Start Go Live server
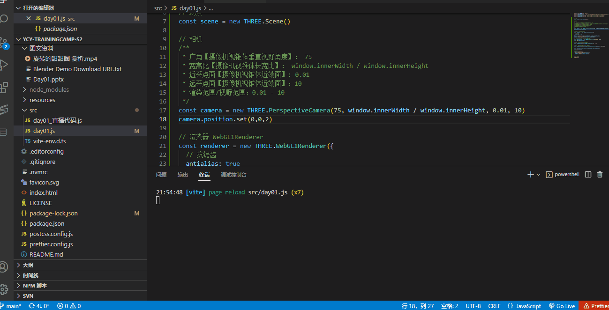This screenshot has width=609, height=310. pos(562,306)
